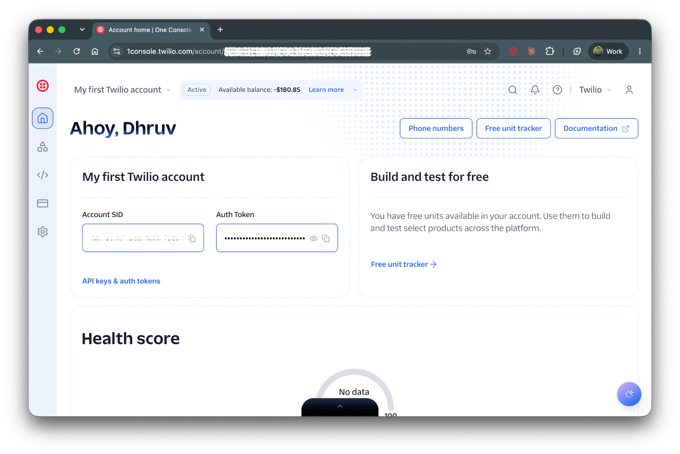This screenshot has width=680, height=454.
Task: Go forward in browser history
Action: point(58,51)
